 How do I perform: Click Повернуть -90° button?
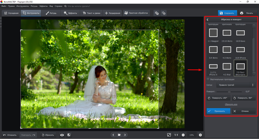(244, 98)
